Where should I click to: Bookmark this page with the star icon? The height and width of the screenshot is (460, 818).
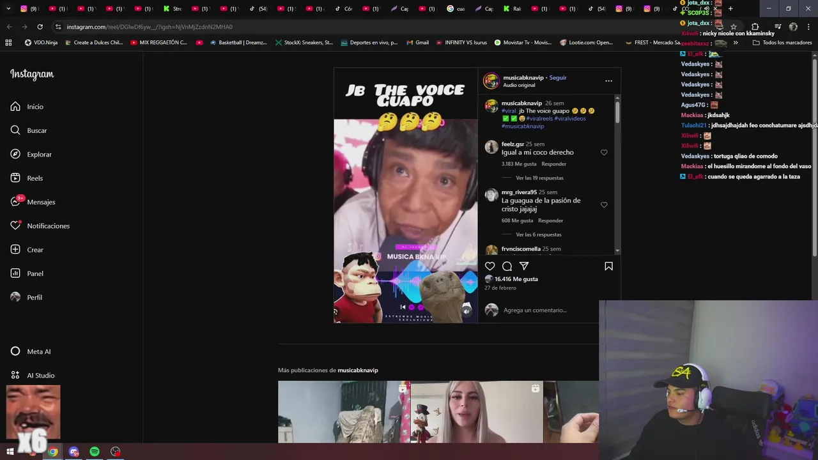(734, 27)
